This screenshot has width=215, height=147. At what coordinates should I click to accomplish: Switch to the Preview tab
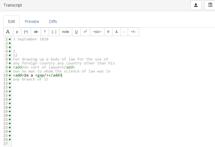32,21
